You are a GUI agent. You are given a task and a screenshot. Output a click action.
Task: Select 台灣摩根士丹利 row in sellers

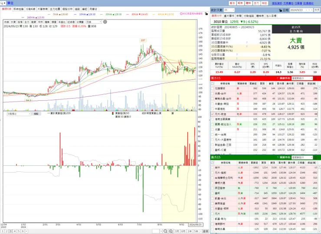coord(264,178)
